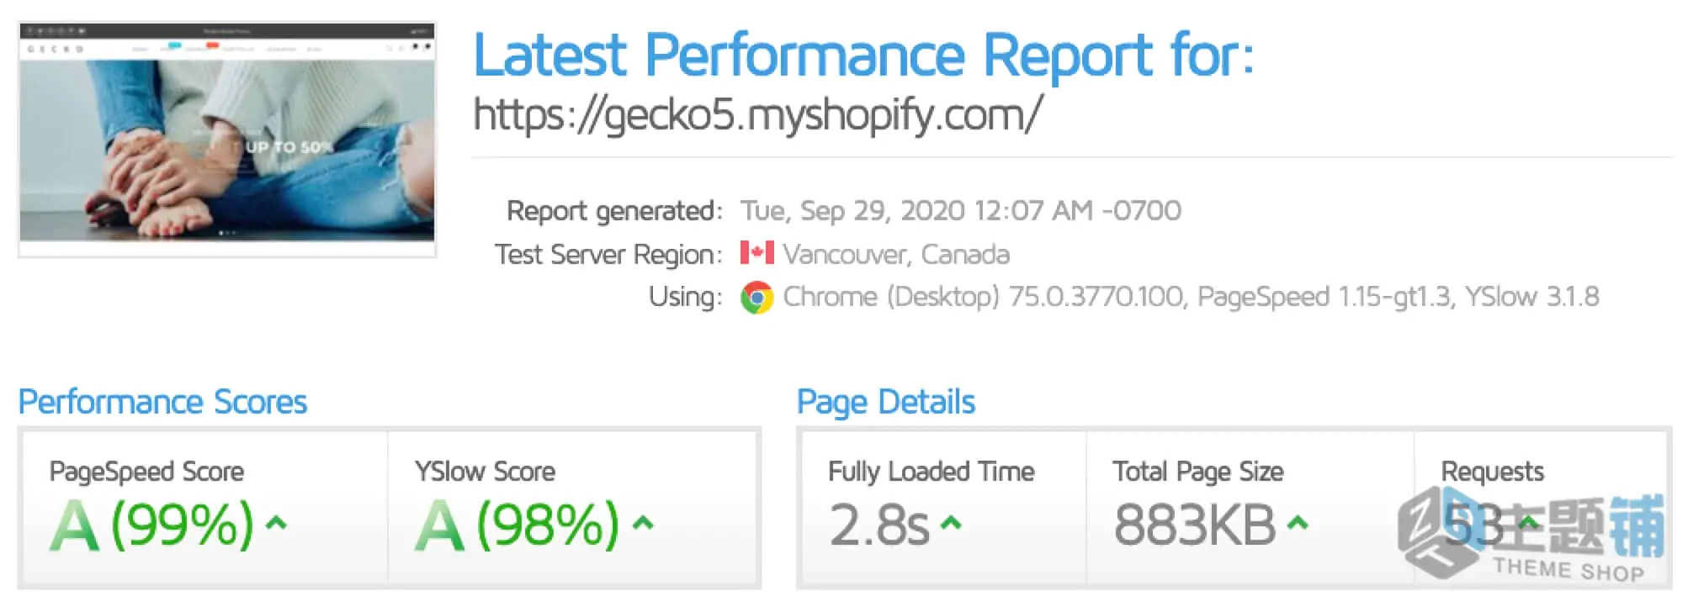Click the Theme Shop watermark logo

click(x=1531, y=537)
